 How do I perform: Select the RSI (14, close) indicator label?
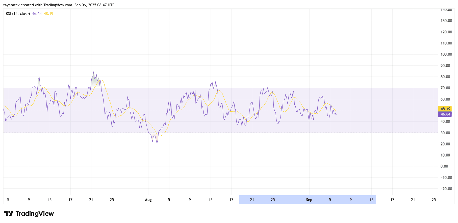[x=18, y=14]
